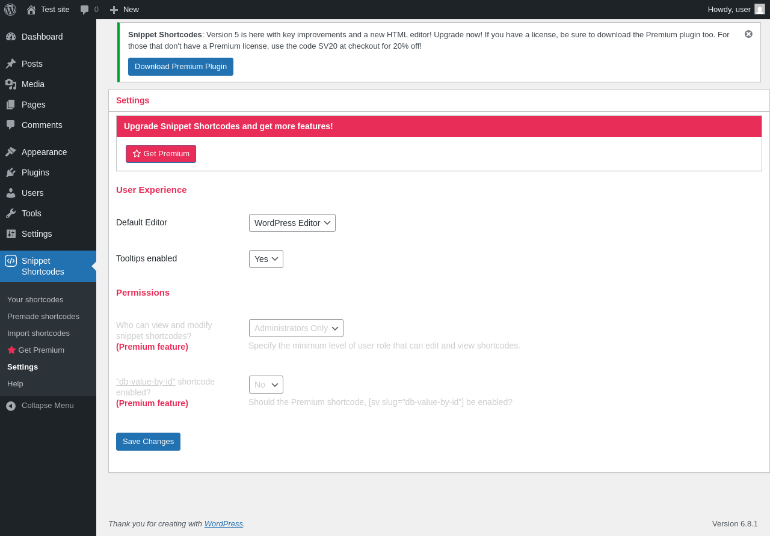Click New in the admin bar
Viewport: 770px width, 536px height.
click(x=131, y=10)
